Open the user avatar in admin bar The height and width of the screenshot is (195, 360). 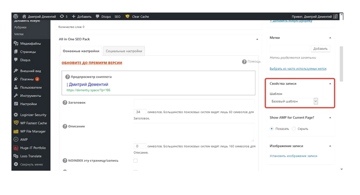(335, 16)
